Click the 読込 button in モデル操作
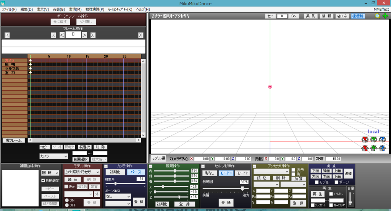This screenshot has width=391, height=211. tap(73, 179)
